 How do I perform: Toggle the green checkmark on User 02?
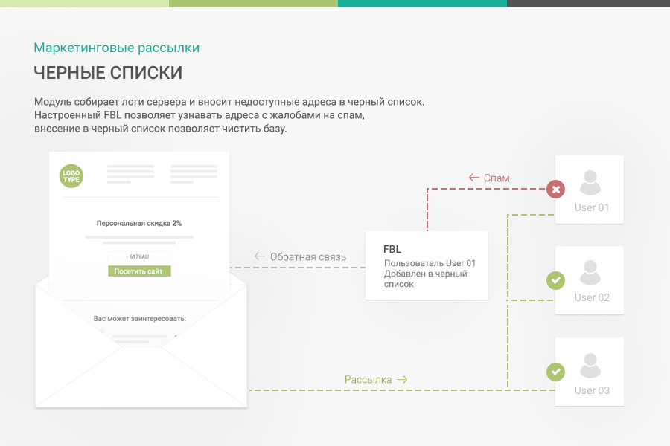(x=555, y=281)
